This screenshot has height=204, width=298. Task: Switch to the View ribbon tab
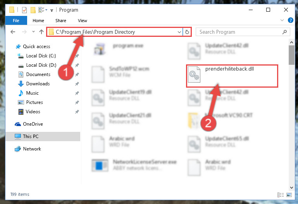pos(83,21)
